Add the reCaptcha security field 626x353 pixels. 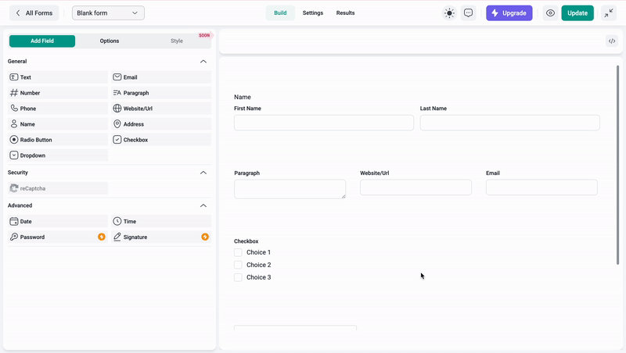click(x=58, y=188)
